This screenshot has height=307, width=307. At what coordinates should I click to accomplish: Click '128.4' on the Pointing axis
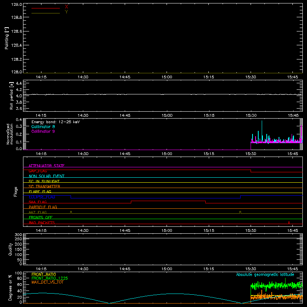pyautogui.click(x=17, y=45)
